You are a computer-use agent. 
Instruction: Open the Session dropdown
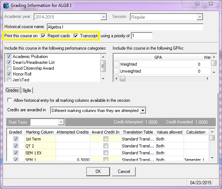pos(200,17)
